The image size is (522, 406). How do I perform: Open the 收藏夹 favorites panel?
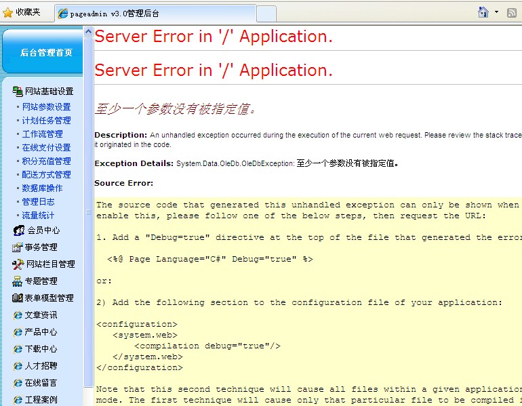[x=22, y=12]
